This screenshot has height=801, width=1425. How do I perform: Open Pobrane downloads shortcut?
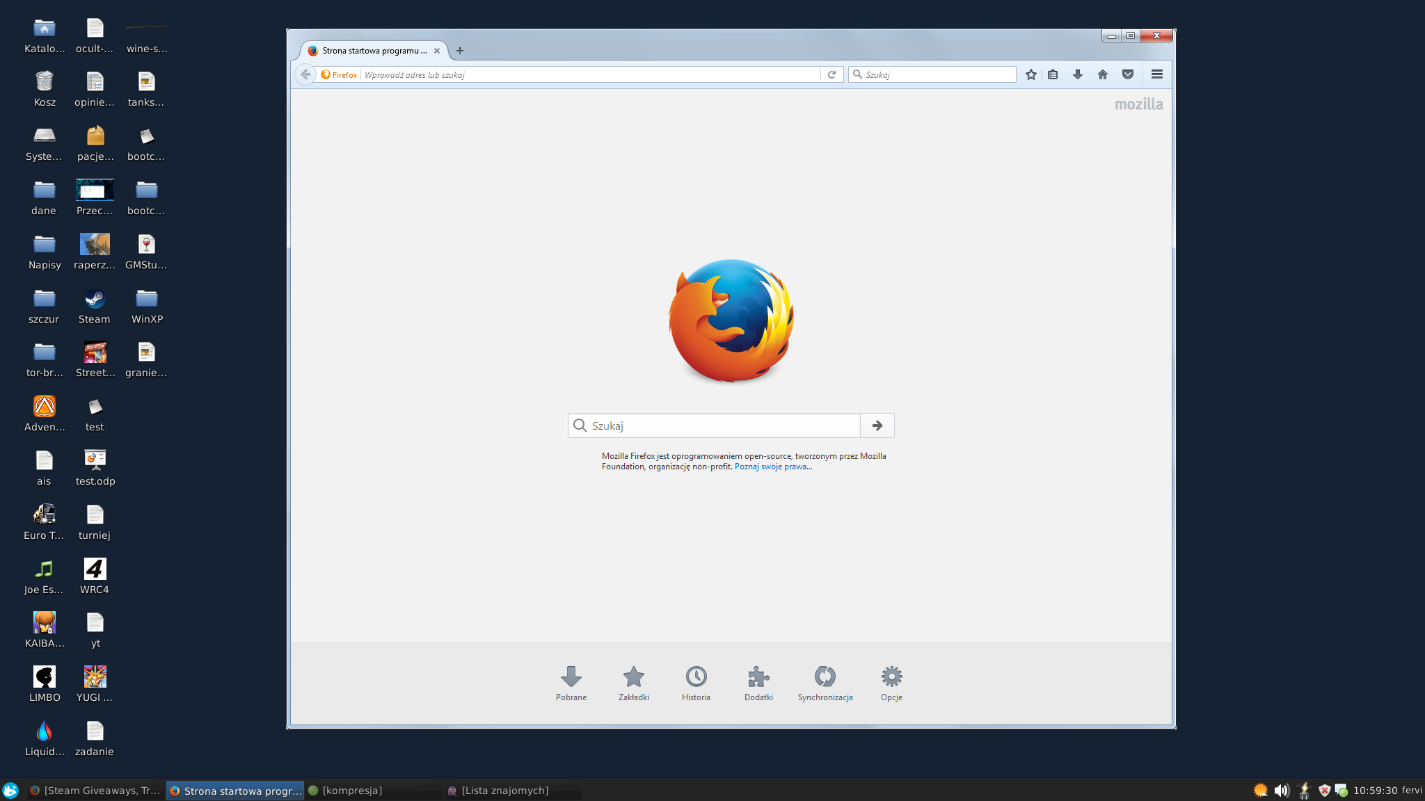click(x=571, y=683)
